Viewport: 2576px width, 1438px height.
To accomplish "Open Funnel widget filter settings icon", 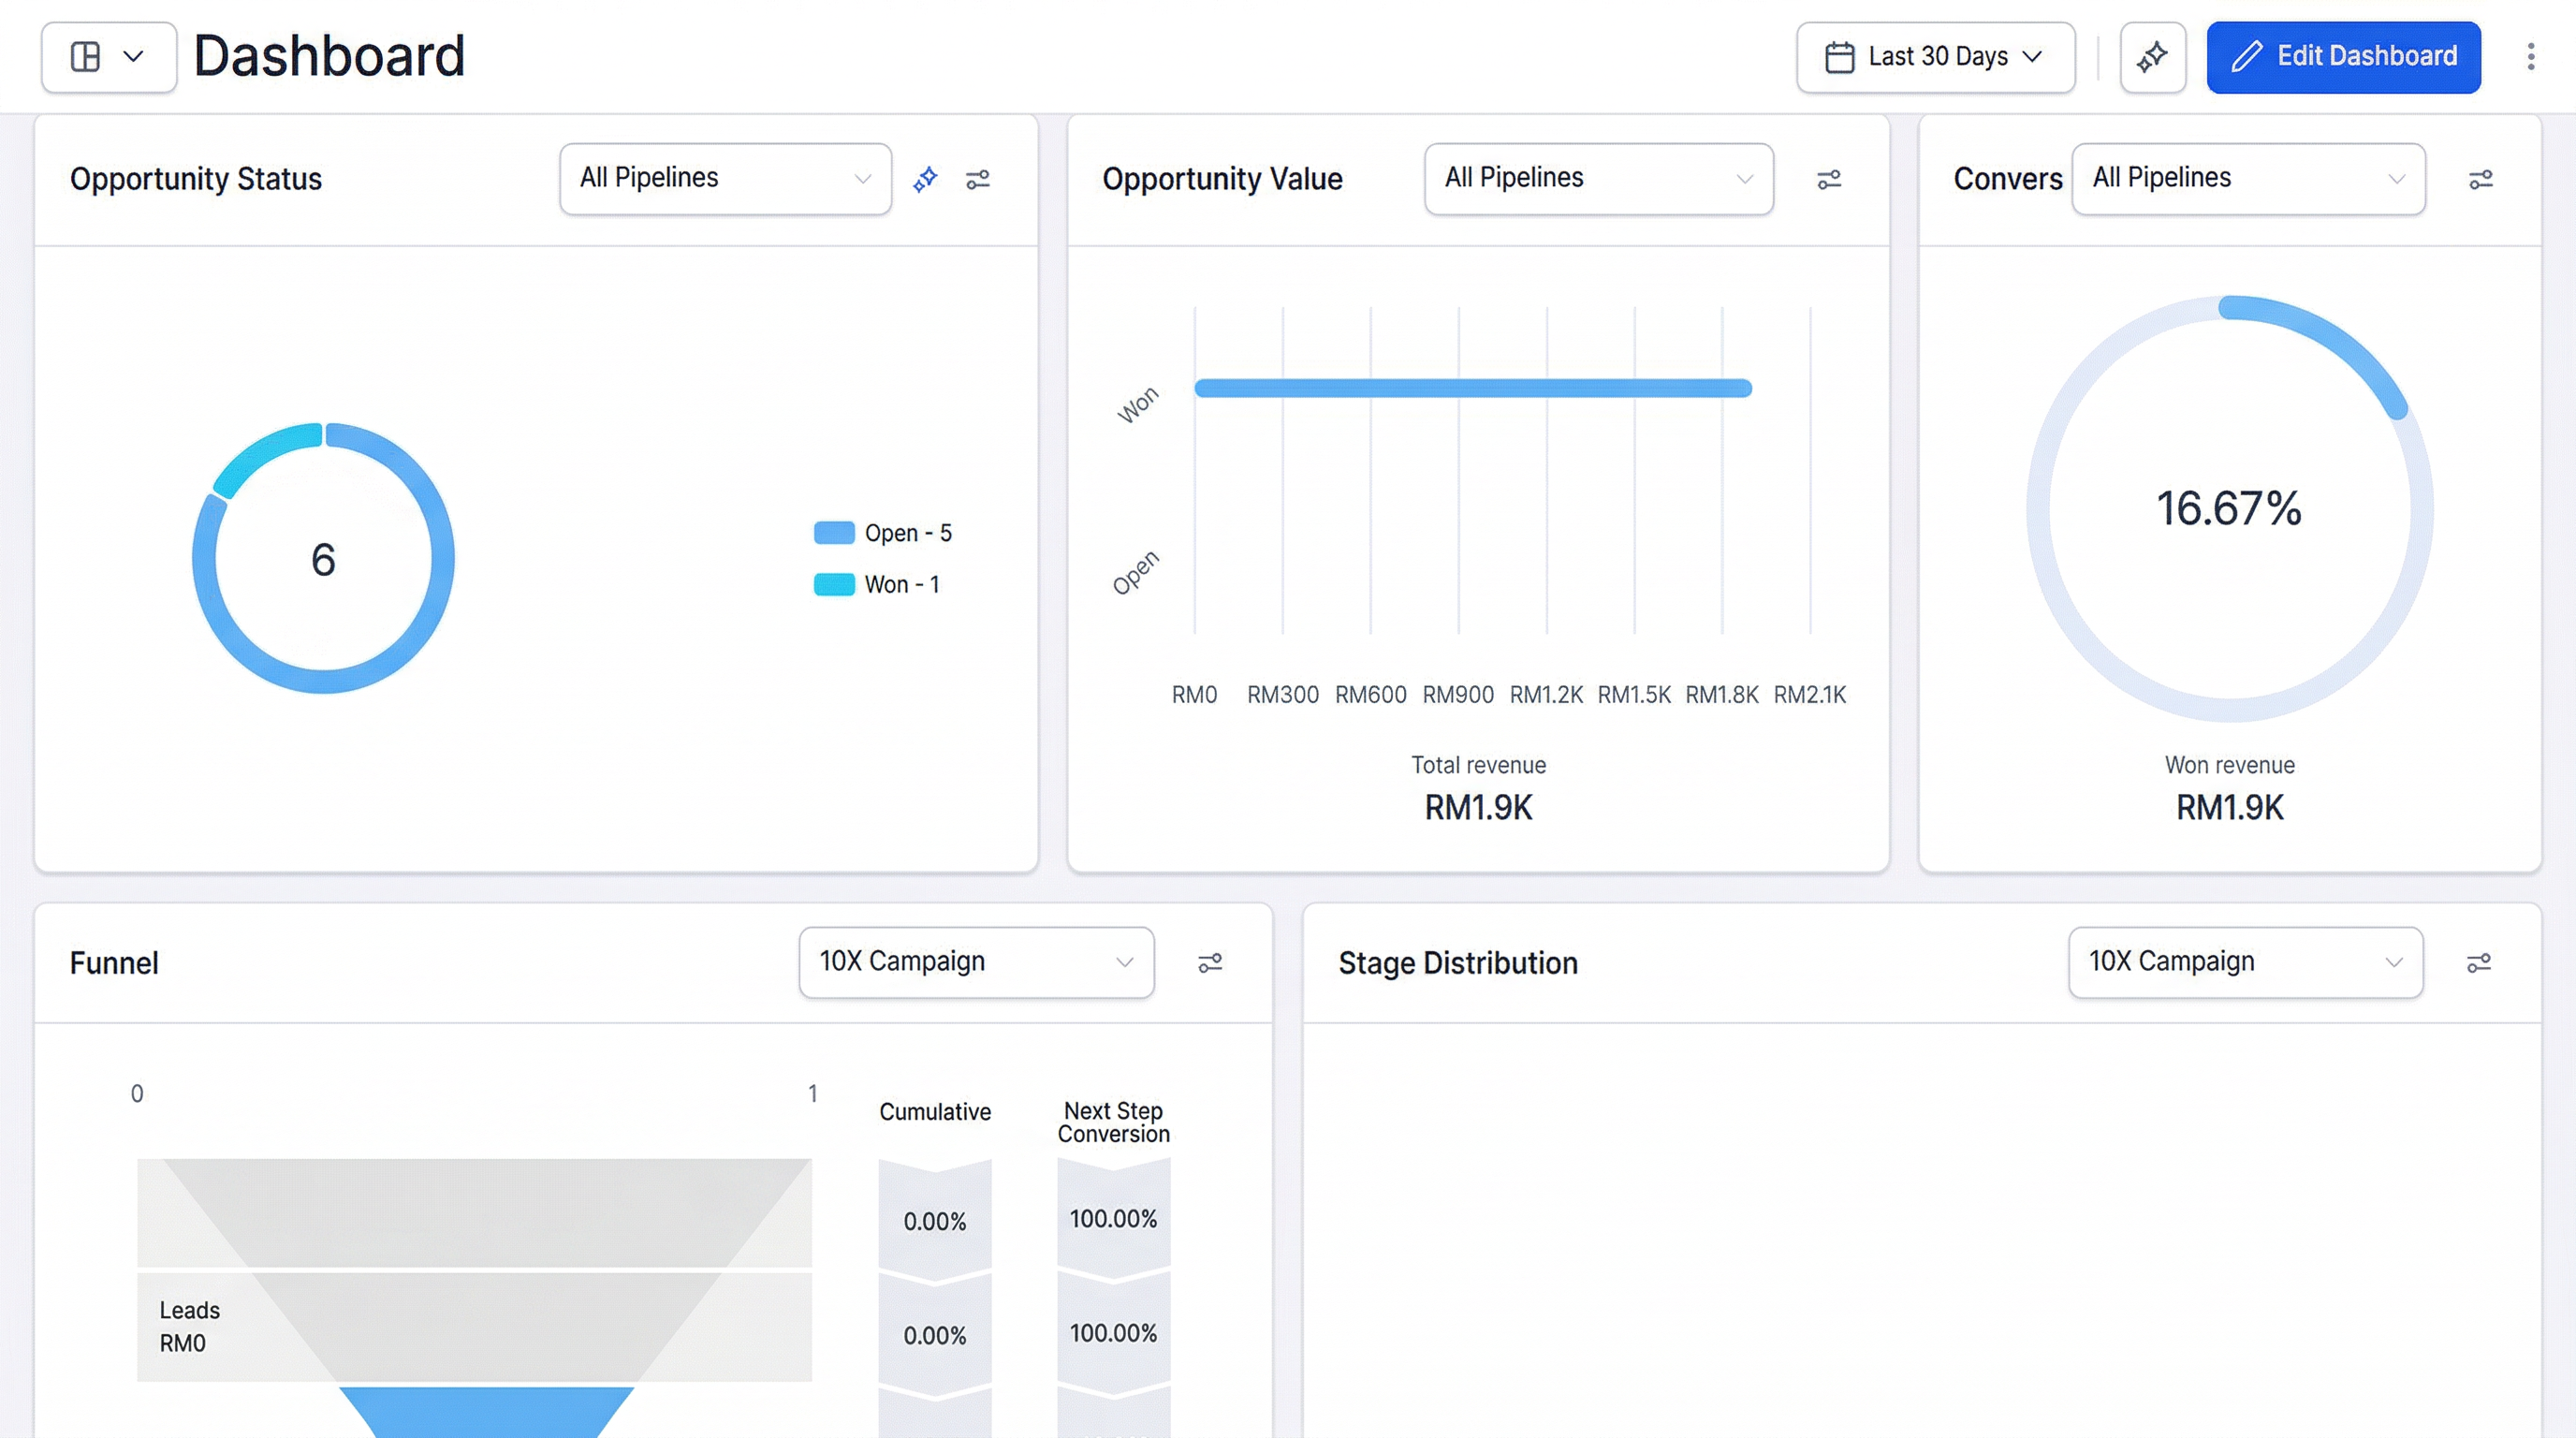I will (1209, 962).
